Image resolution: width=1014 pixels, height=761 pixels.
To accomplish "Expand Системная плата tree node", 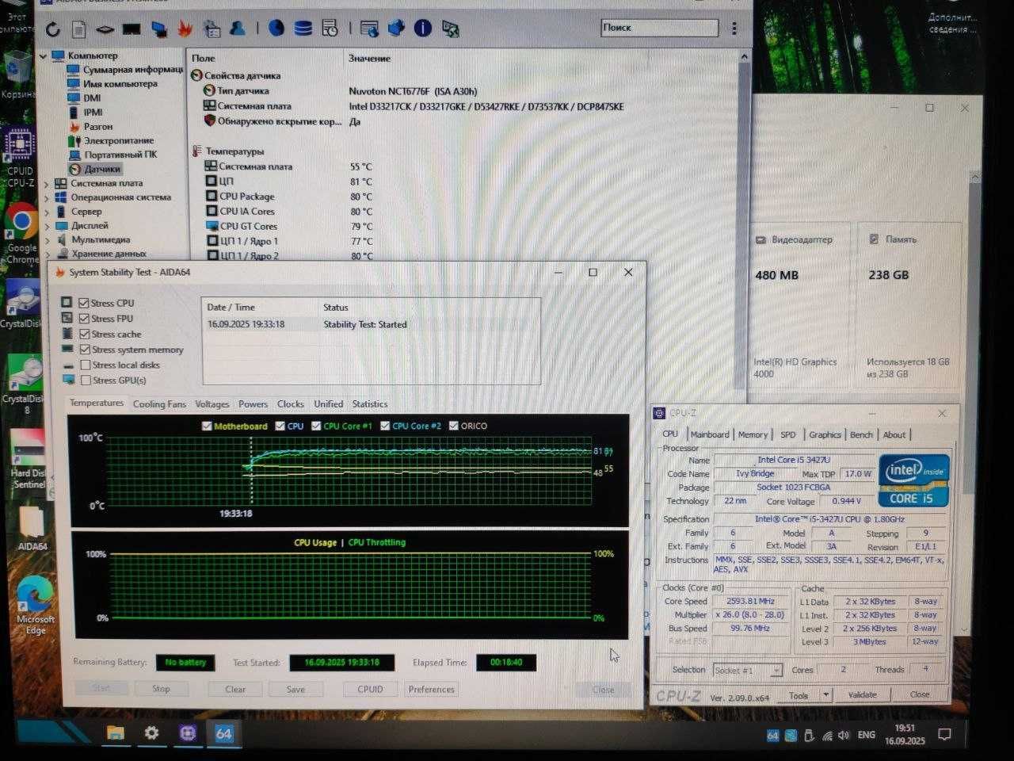I will (47, 184).
